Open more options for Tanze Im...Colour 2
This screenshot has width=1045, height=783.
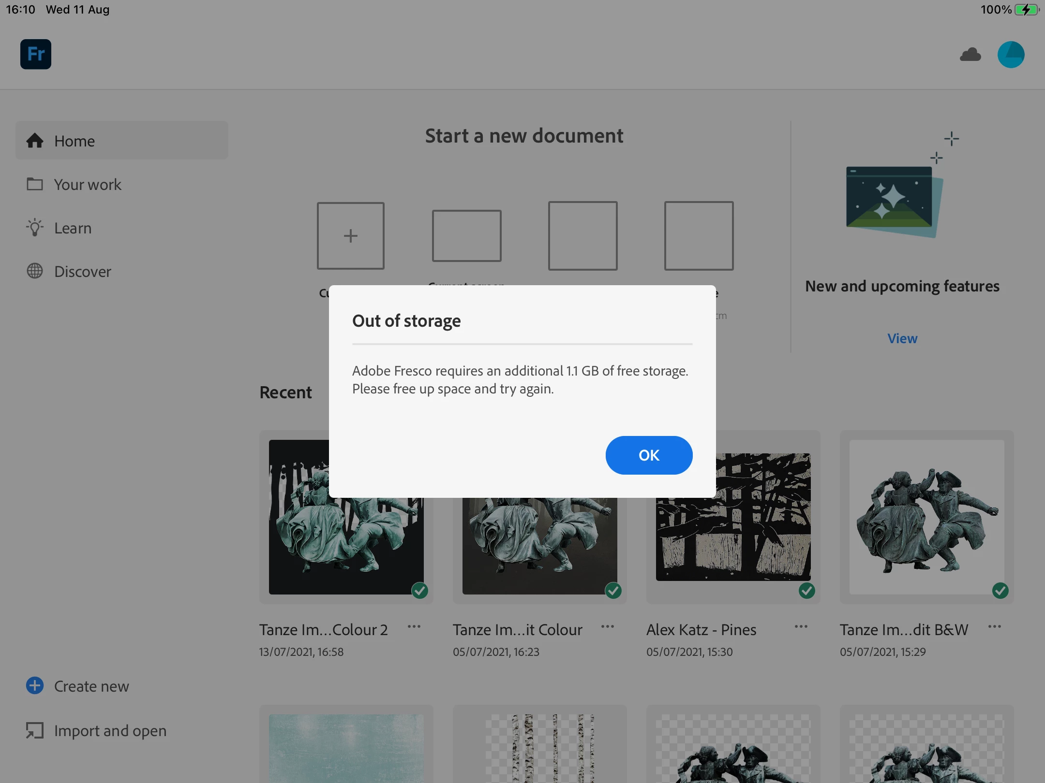point(414,627)
